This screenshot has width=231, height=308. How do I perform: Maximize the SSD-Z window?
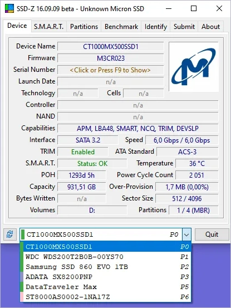pos(194,9)
